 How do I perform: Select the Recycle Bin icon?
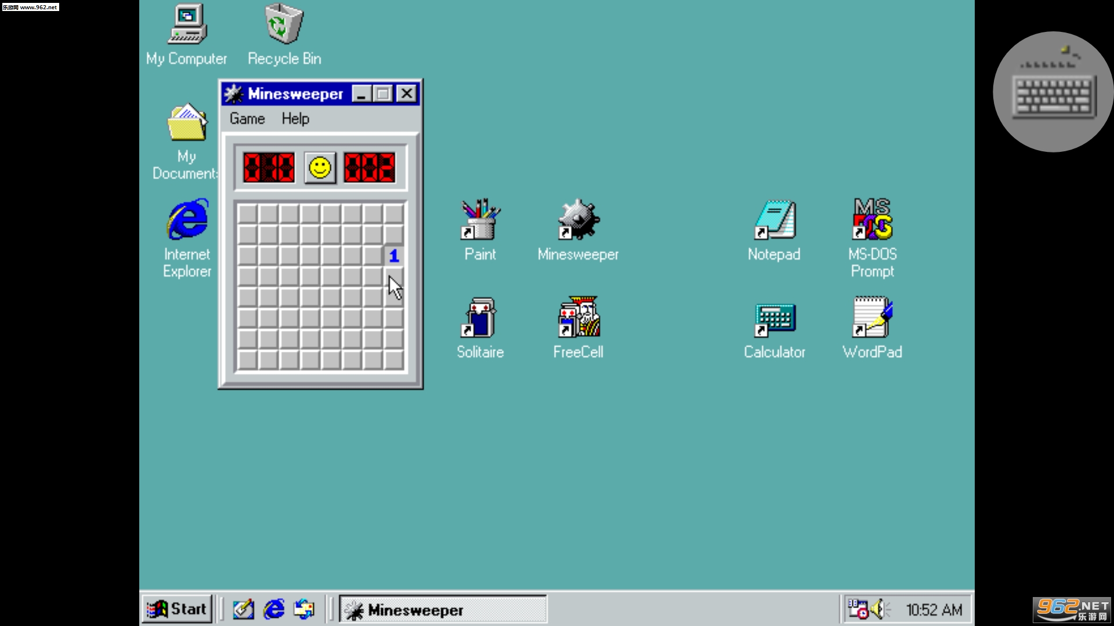coord(284,24)
